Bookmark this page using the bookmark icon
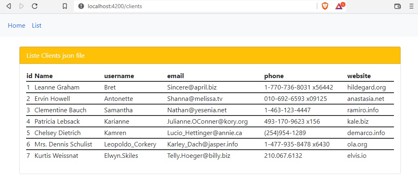The width and height of the screenshot is (418, 181). [x=64, y=6]
